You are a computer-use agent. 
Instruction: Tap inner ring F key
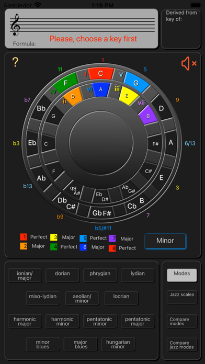pos(54,172)
